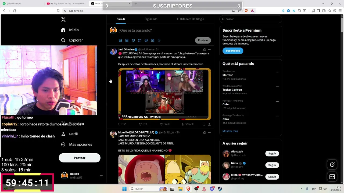Click the X logo in the sidebar
The width and height of the screenshot is (344, 193).
[63, 19]
